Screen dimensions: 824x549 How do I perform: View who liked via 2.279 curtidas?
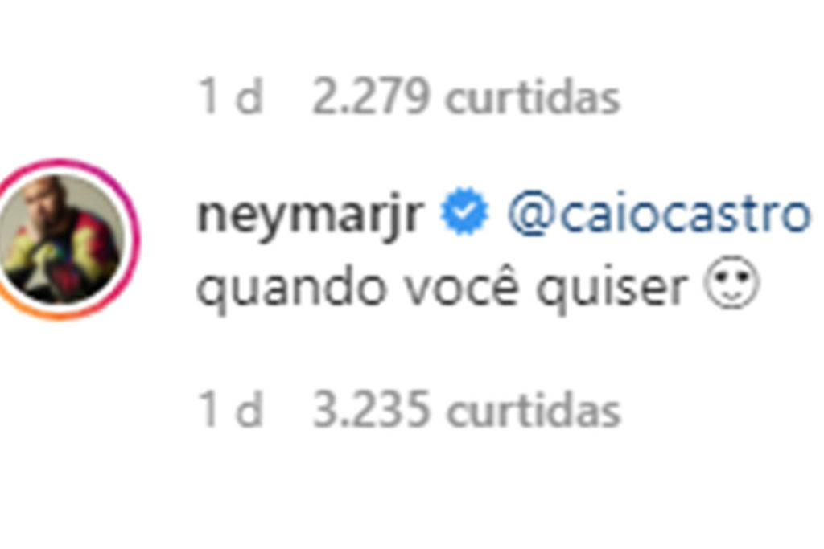pyautogui.click(x=466, y=96)
